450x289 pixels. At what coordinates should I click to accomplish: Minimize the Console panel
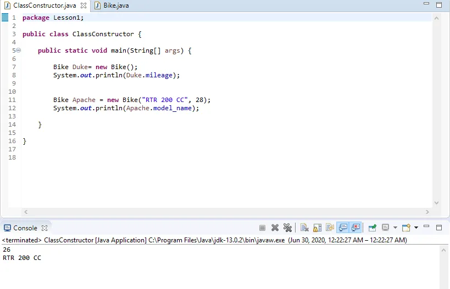coord(426,226)
